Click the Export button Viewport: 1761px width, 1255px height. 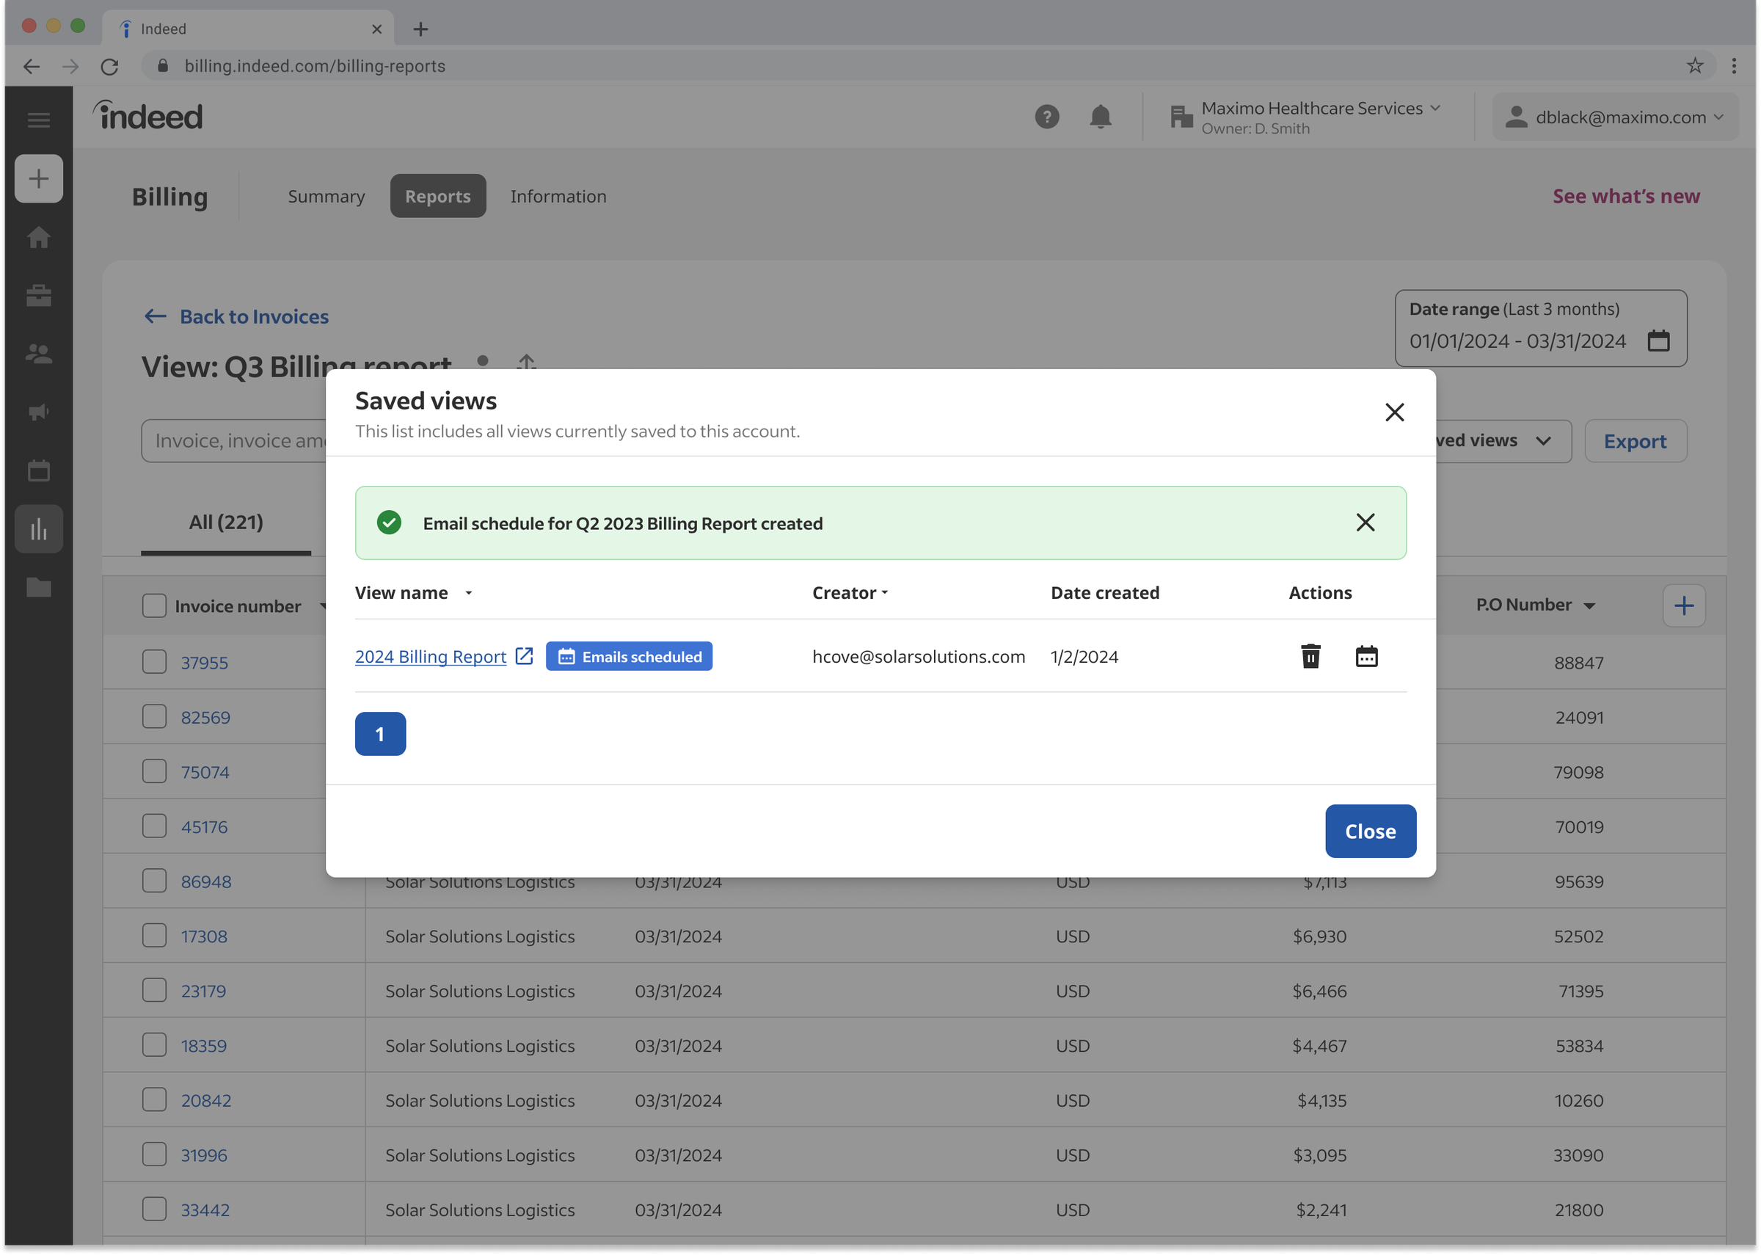point(1634,441)
